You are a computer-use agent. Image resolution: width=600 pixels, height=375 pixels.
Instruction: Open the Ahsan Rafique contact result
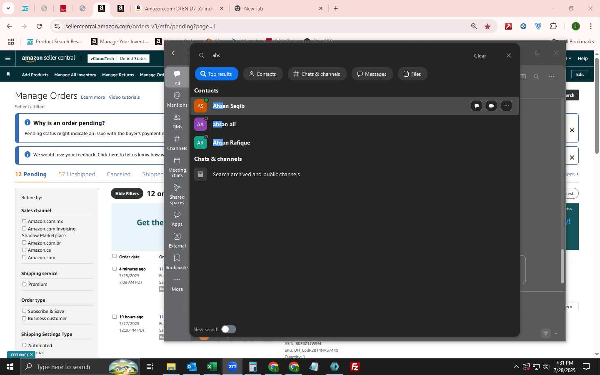pos(355,142)
